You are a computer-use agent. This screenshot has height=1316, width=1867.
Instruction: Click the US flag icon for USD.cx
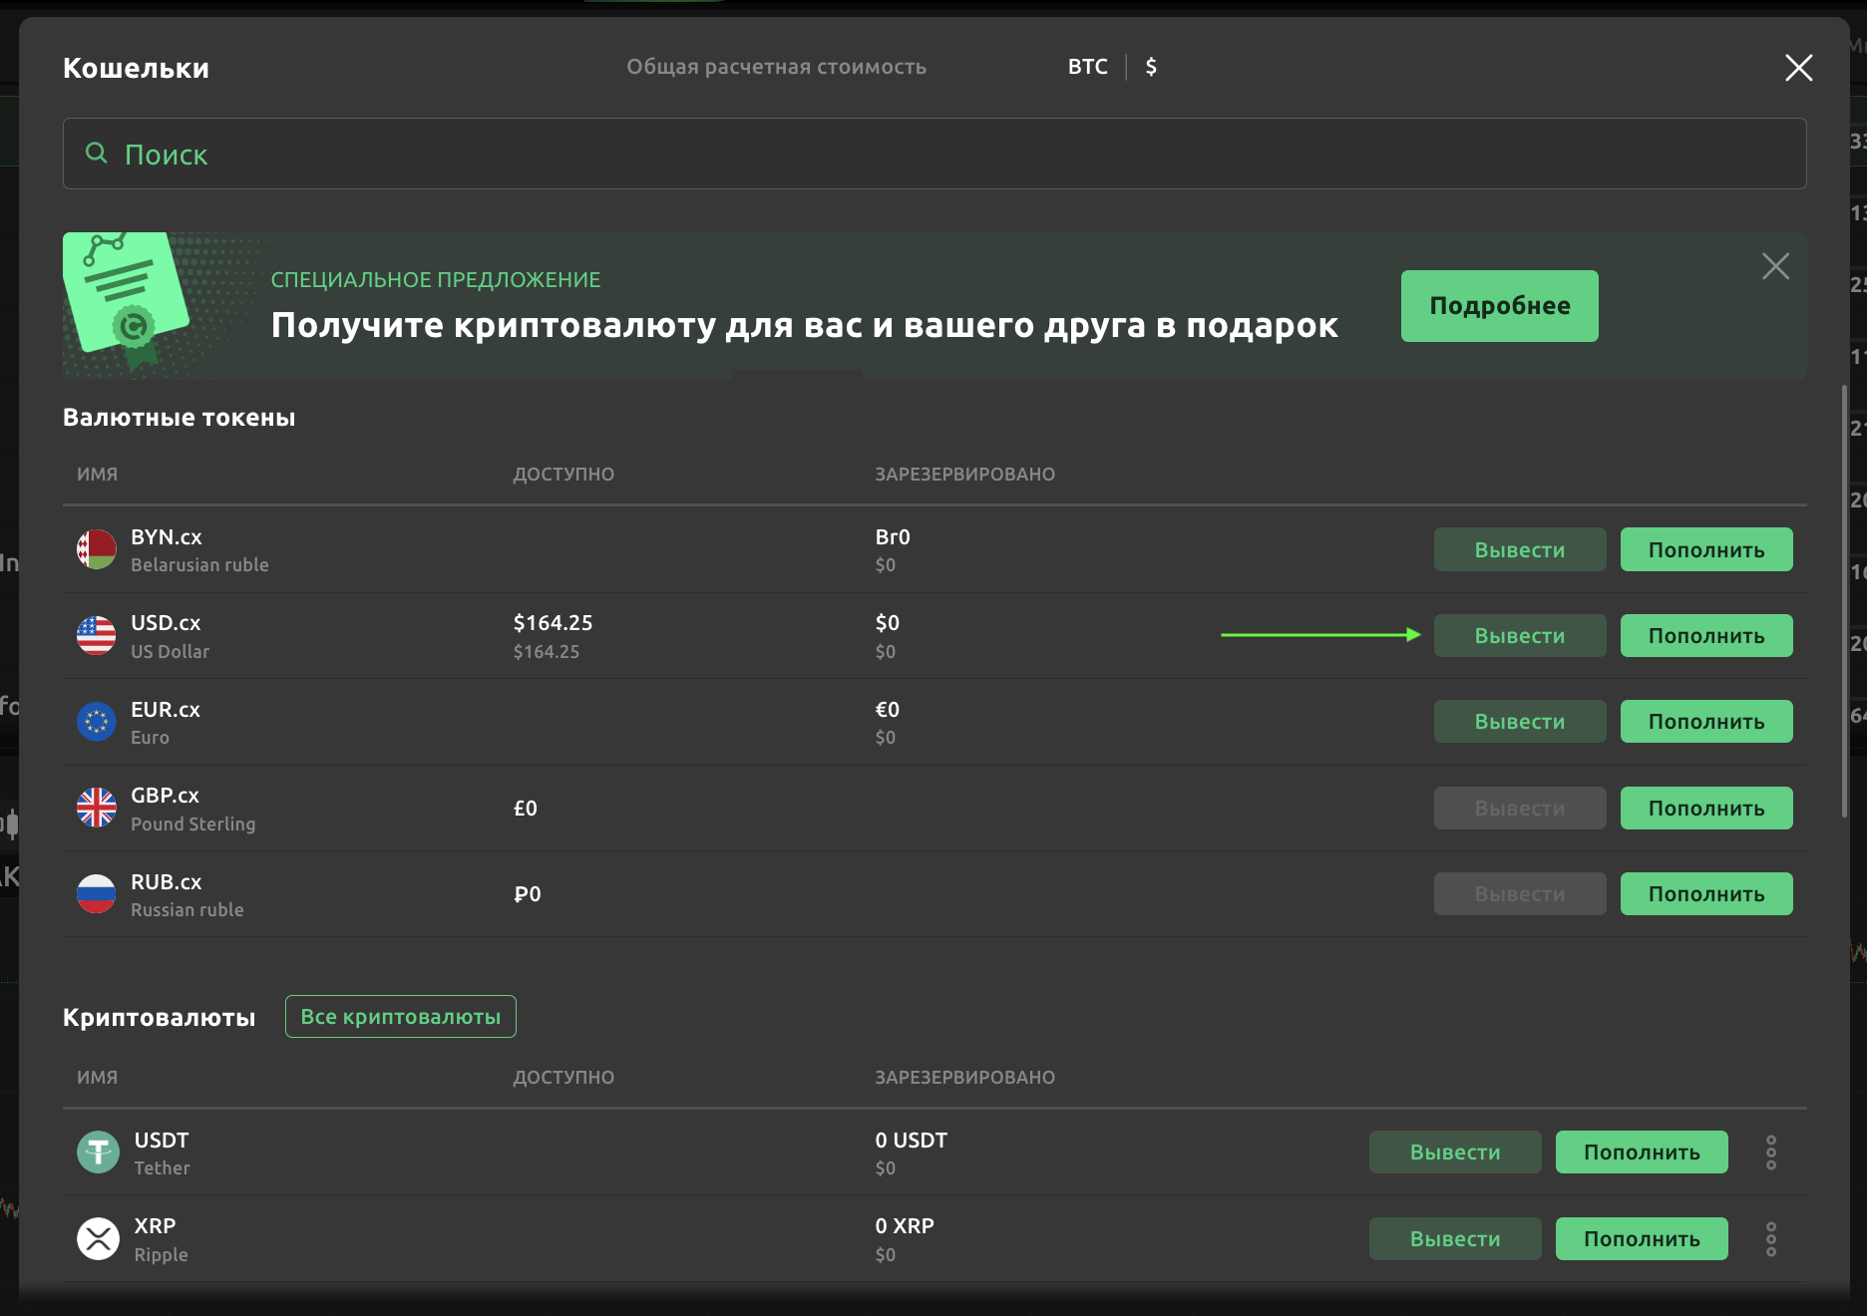point(97,636)
